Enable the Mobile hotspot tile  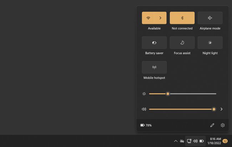(x=154, y=67)
